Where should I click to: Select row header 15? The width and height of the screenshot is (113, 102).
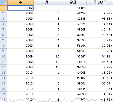(4, 84)
